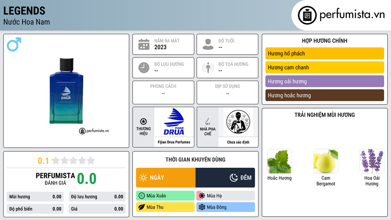Screen dimensions: 391x220
Task: Click the Chưa xác định perfumer label
Action: pos(238,142)
